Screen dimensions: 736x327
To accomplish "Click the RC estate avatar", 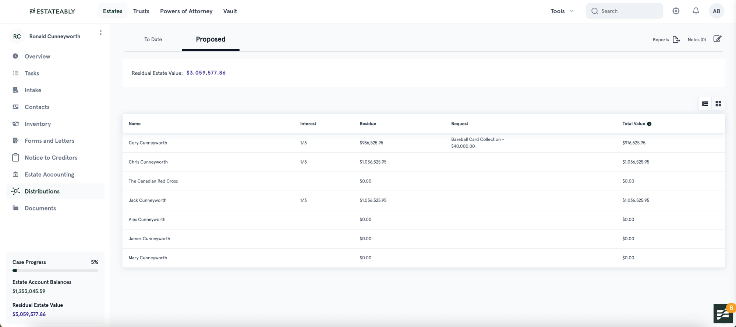I will 17,36.
